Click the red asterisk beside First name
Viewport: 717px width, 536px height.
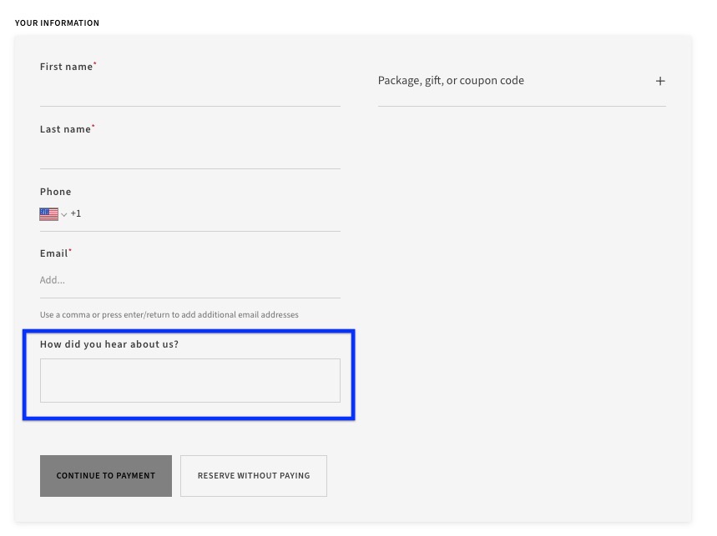94,63
